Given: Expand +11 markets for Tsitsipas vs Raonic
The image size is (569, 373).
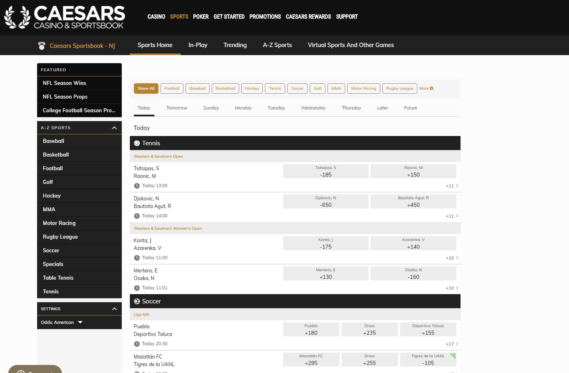Looking at the screenshot, I should [x=452, y=186].
